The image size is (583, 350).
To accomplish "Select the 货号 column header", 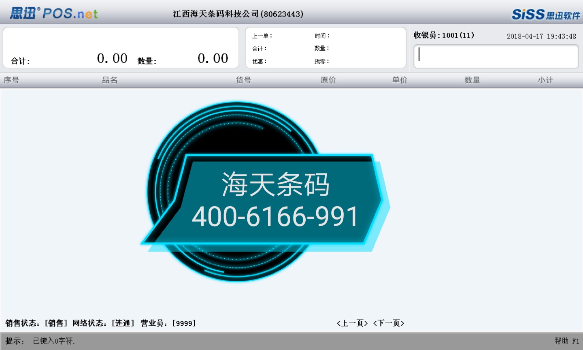I will 244,80.
